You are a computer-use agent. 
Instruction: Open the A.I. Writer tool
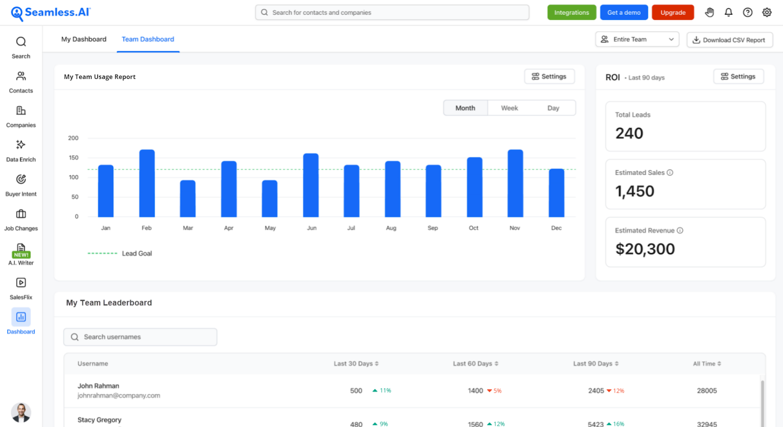[21, 254]
